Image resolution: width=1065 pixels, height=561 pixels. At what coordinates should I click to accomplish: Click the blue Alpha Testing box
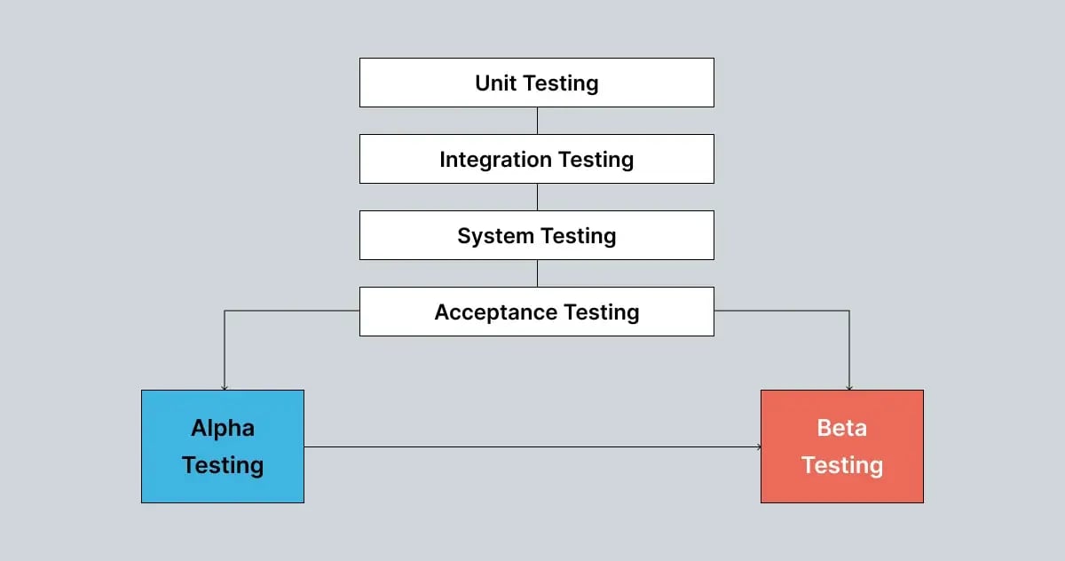(223, 446)
